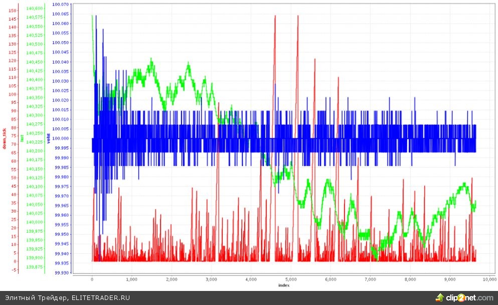The height and width of the screenshot is (305, 498).
Task: Click the 10,000 tick on x-axis
Action: pos(489,279)
